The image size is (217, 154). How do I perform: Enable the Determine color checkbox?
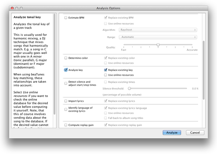click(x=66, y=58)
